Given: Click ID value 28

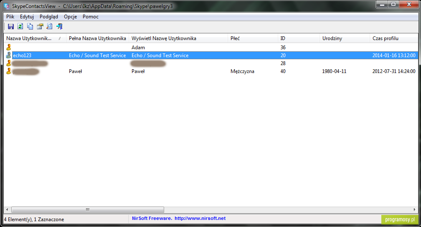Looking at the screenshot, I should (283, 63).
